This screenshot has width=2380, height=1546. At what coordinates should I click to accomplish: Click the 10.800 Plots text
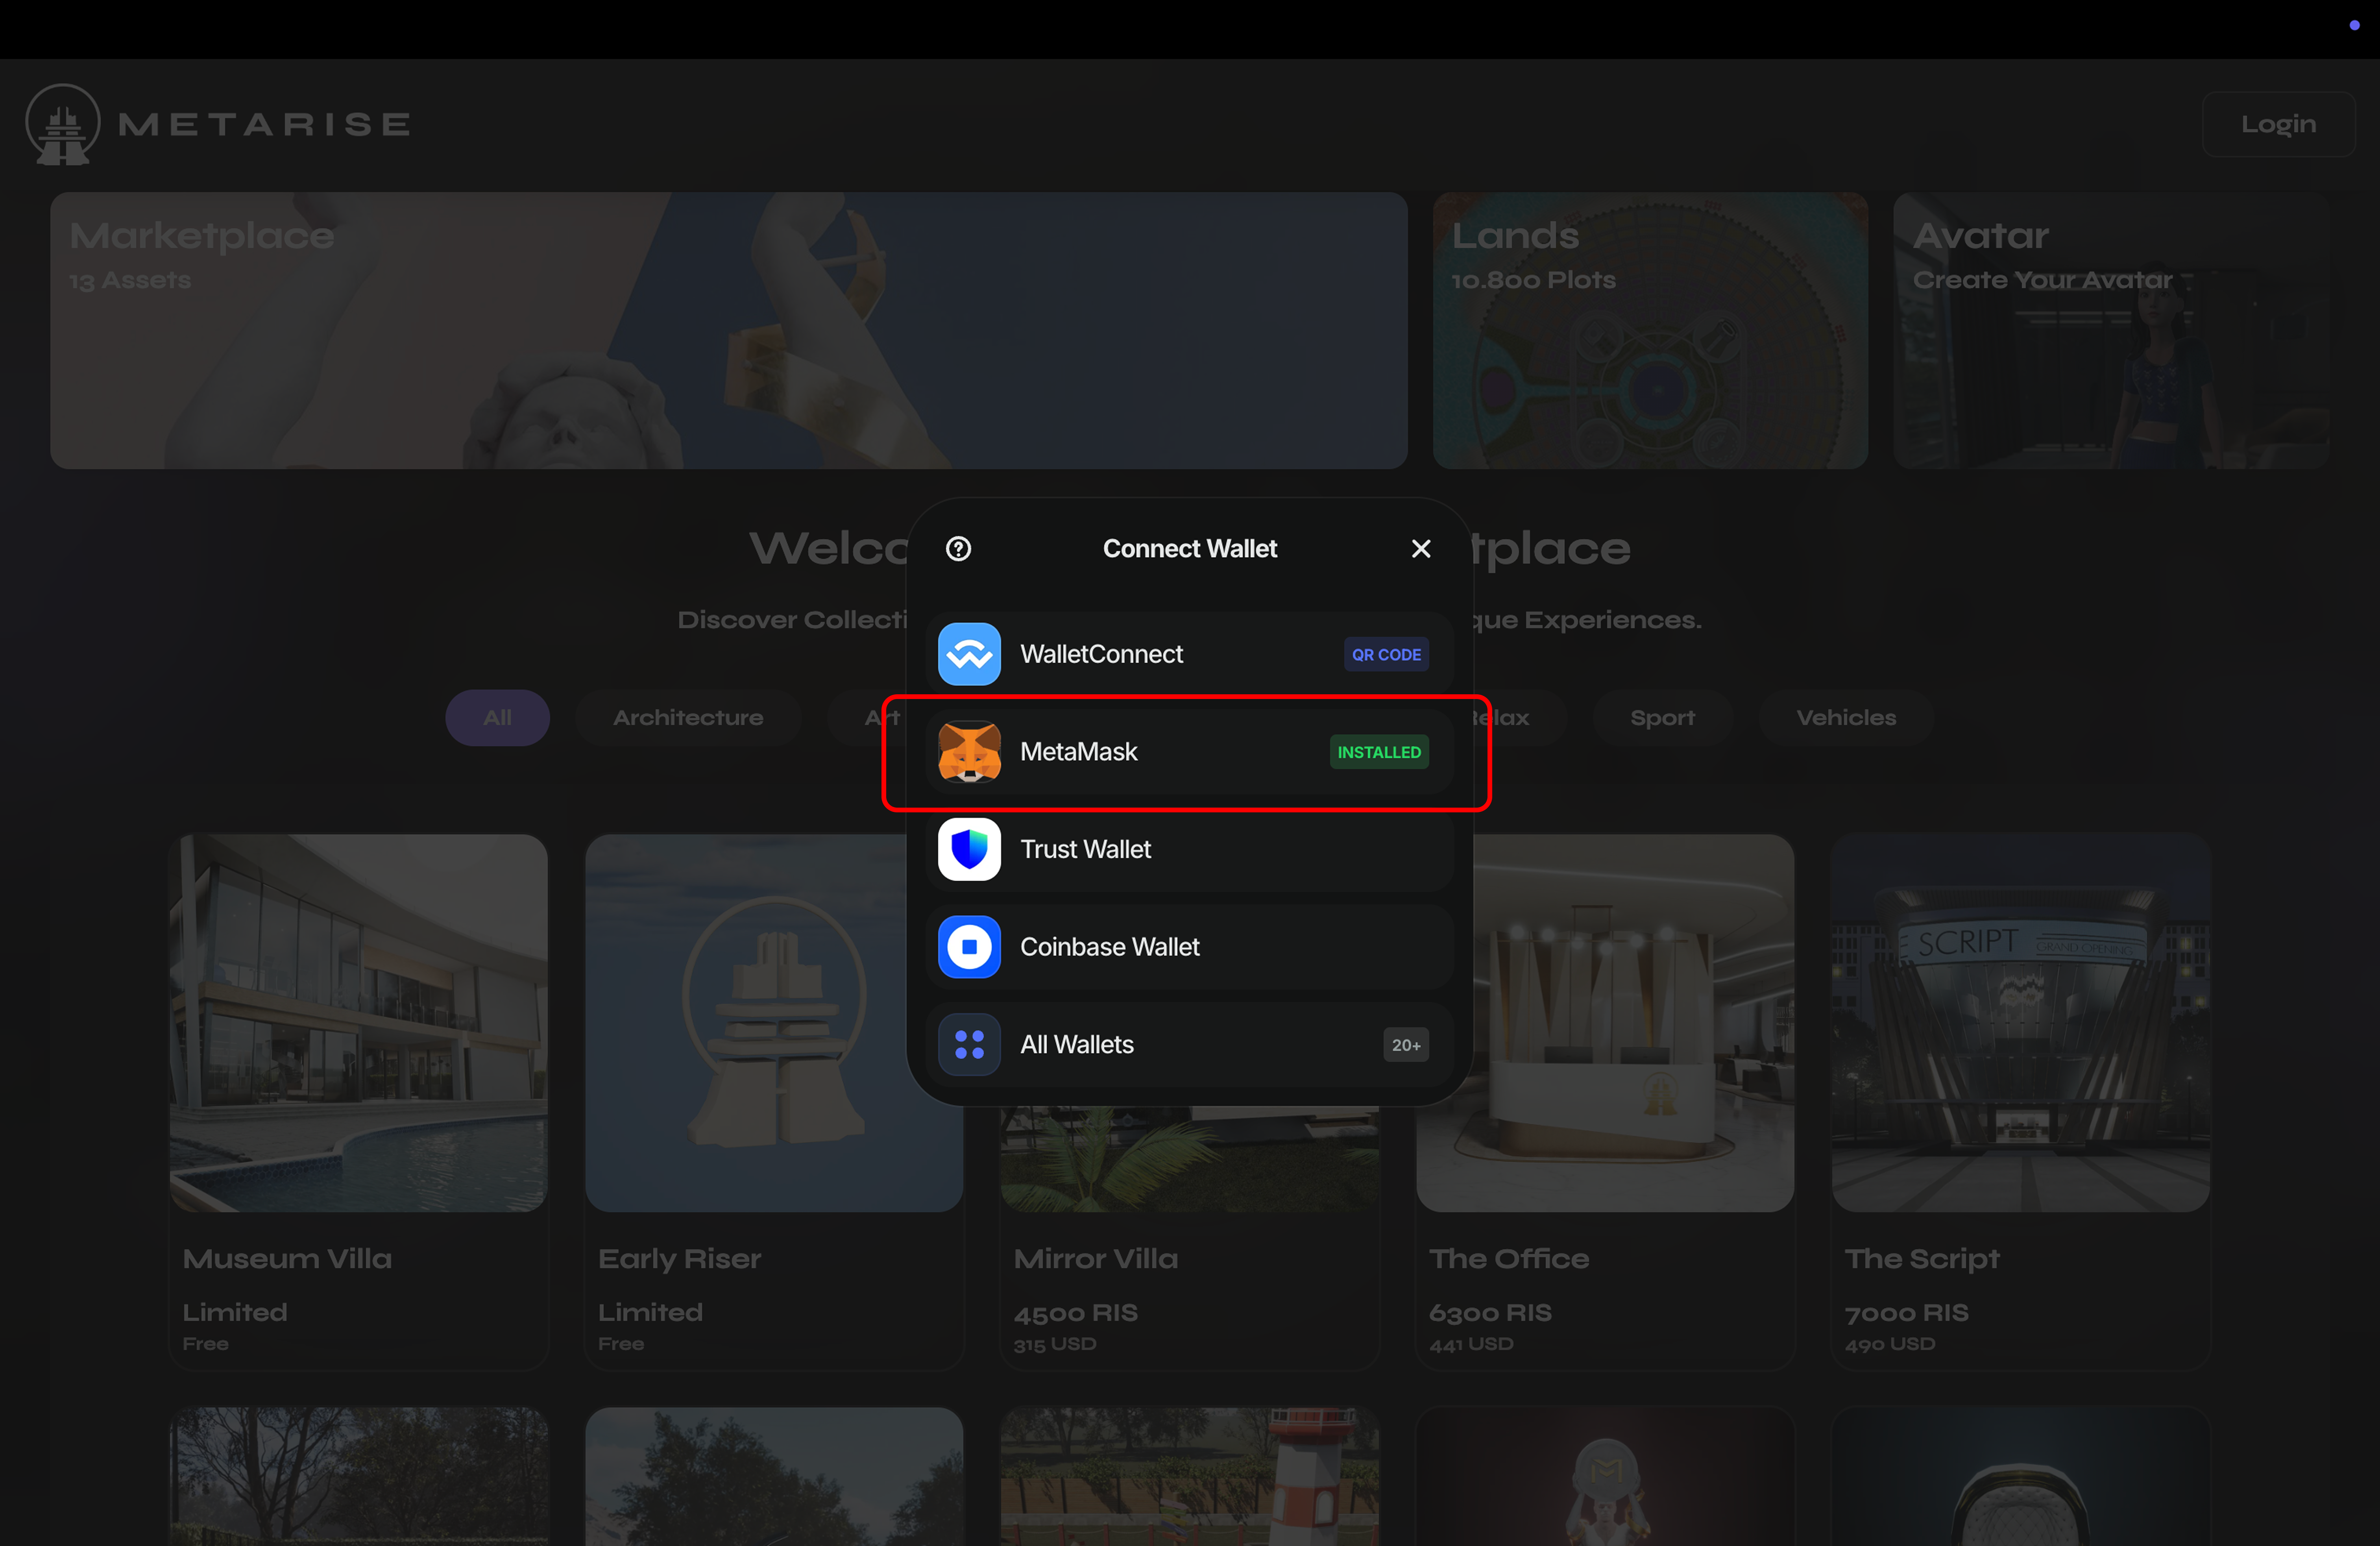point(1533,280)
